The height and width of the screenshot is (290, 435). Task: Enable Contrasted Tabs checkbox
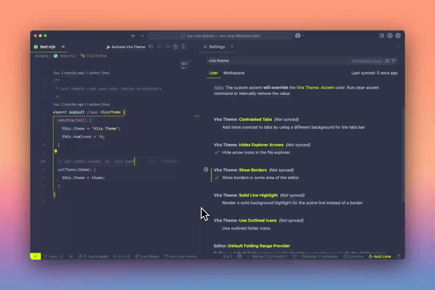[x=217, y=127]
